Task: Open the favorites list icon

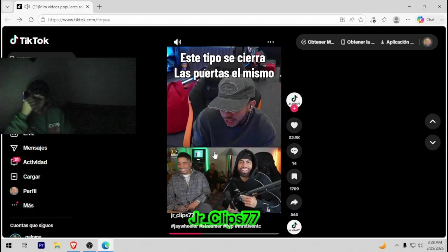Action: (x=385, y=20)
